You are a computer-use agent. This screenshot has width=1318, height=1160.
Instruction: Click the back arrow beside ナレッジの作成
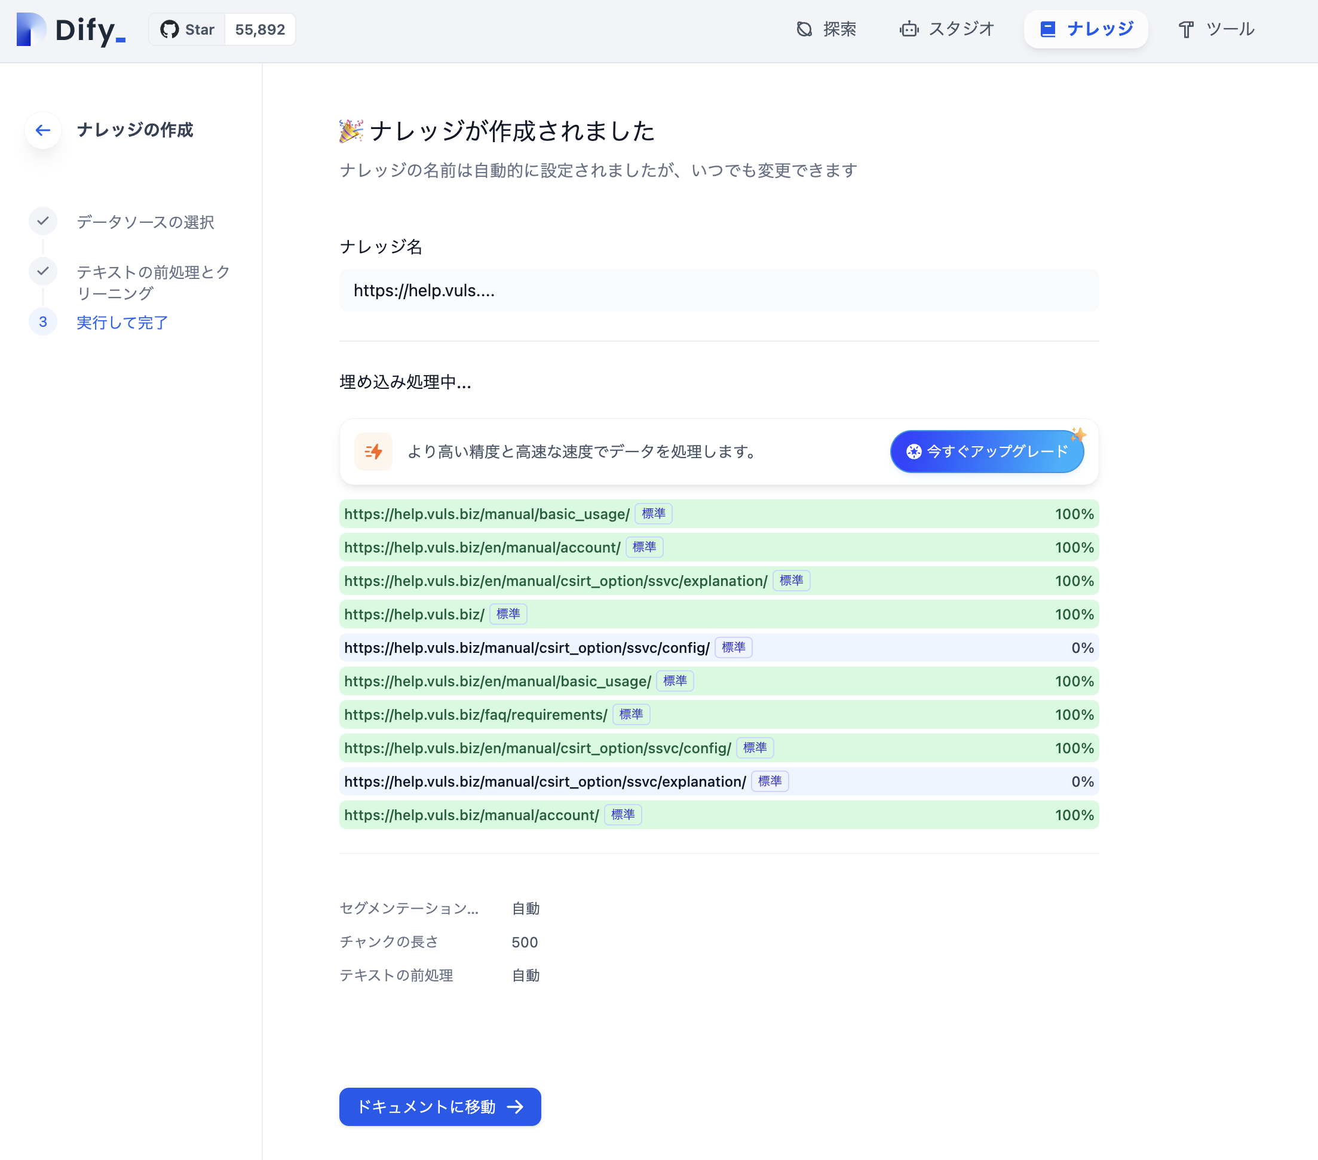tap(42, 130)
